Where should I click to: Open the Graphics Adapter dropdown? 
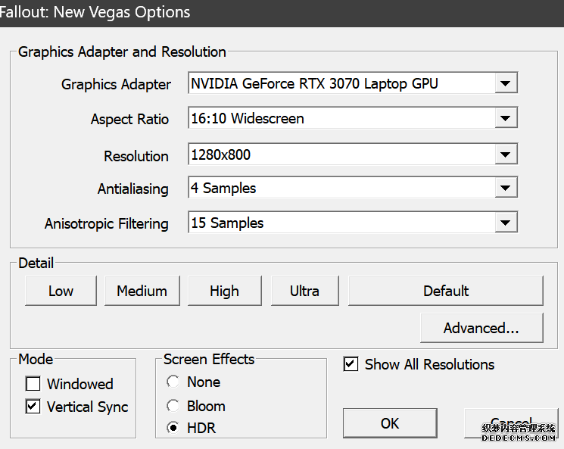click(505, 83)
